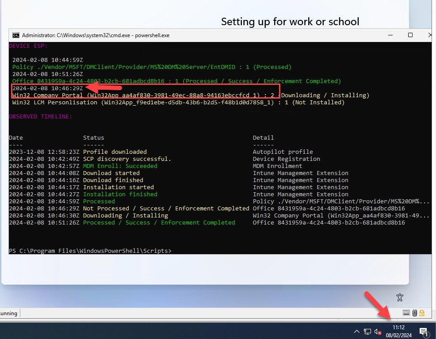Click the Win32 LCM Personlisation (Not Installed) line
The height and width of the screenshot is (339, 436).
click(x=178, y=102)
